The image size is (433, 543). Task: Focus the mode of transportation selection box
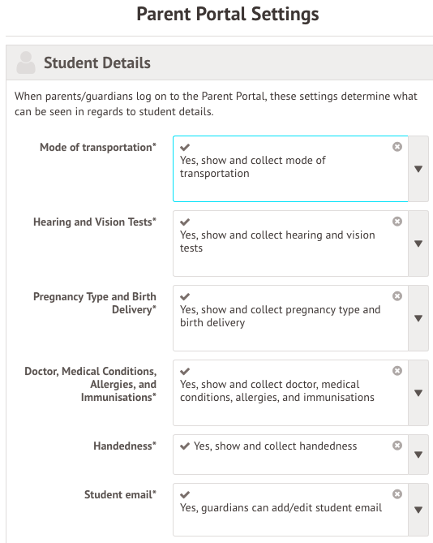tap(290, 169)
